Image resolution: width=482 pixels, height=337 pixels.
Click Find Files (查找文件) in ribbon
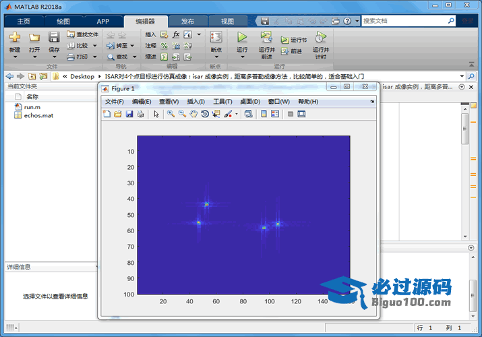[x=83, y=34]
